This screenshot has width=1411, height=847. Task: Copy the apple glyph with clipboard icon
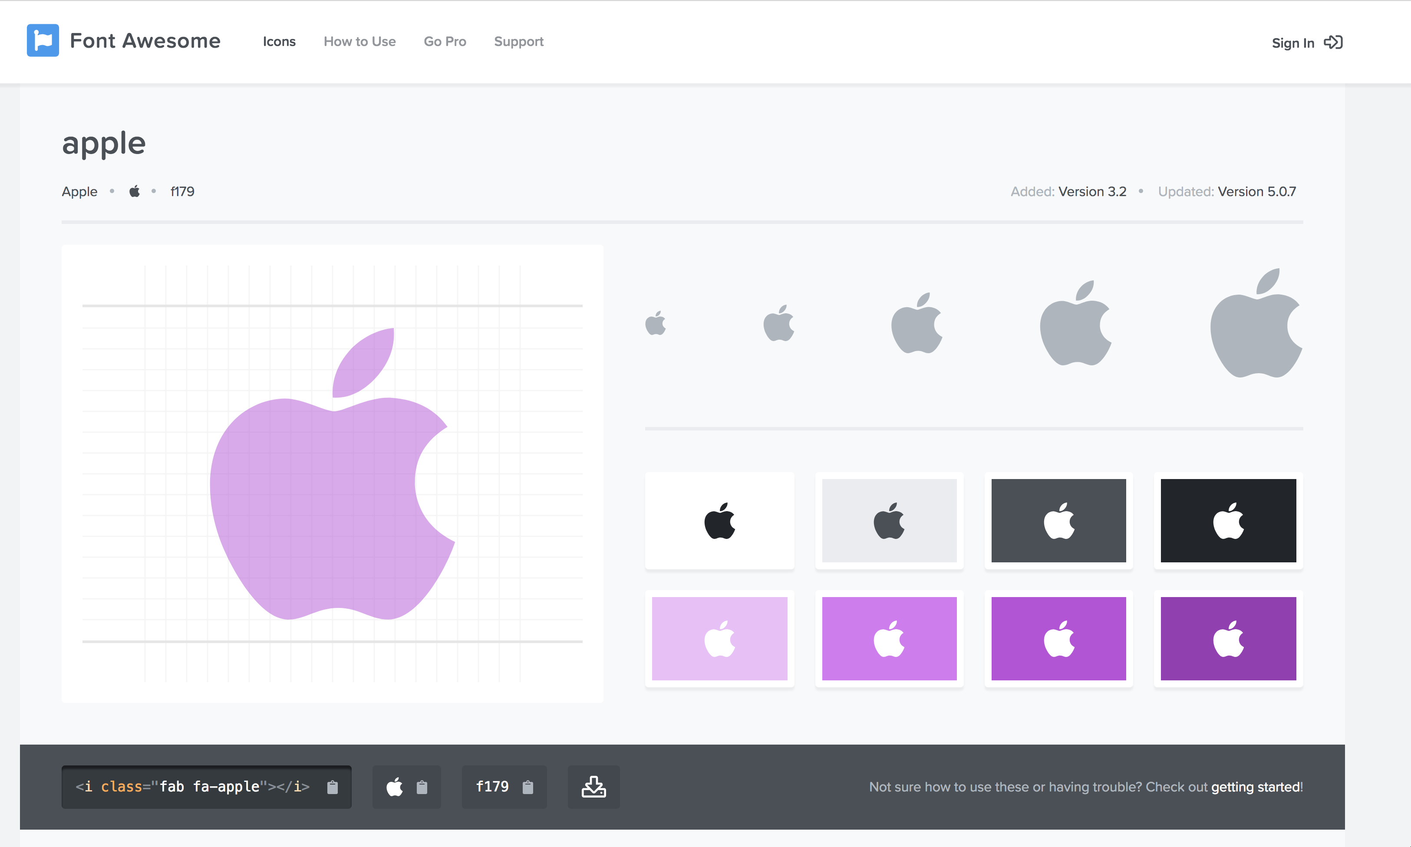pos(422,788)
